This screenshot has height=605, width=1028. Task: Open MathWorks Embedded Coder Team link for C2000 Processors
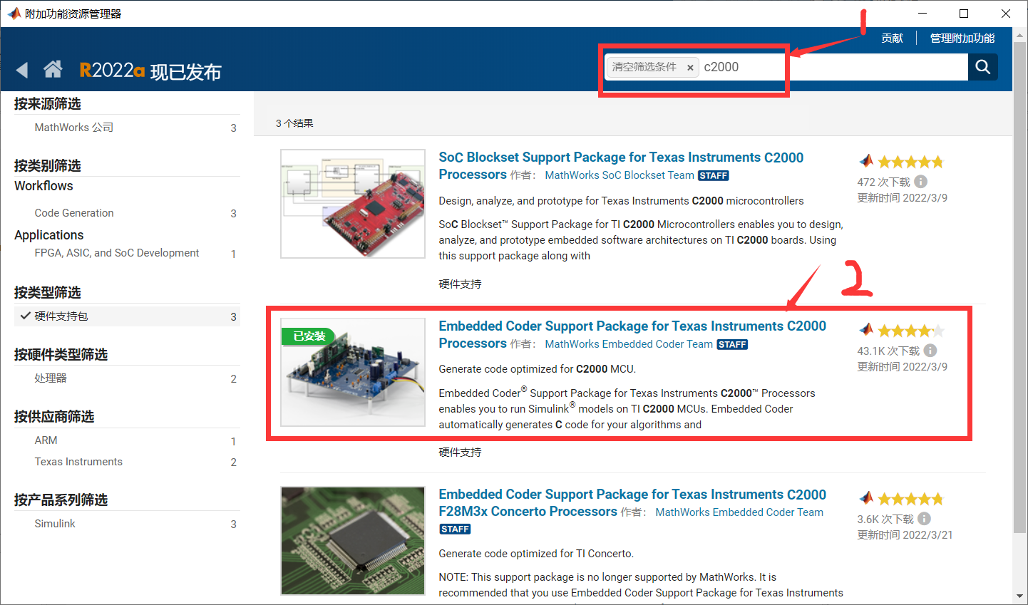coord(629,344)
